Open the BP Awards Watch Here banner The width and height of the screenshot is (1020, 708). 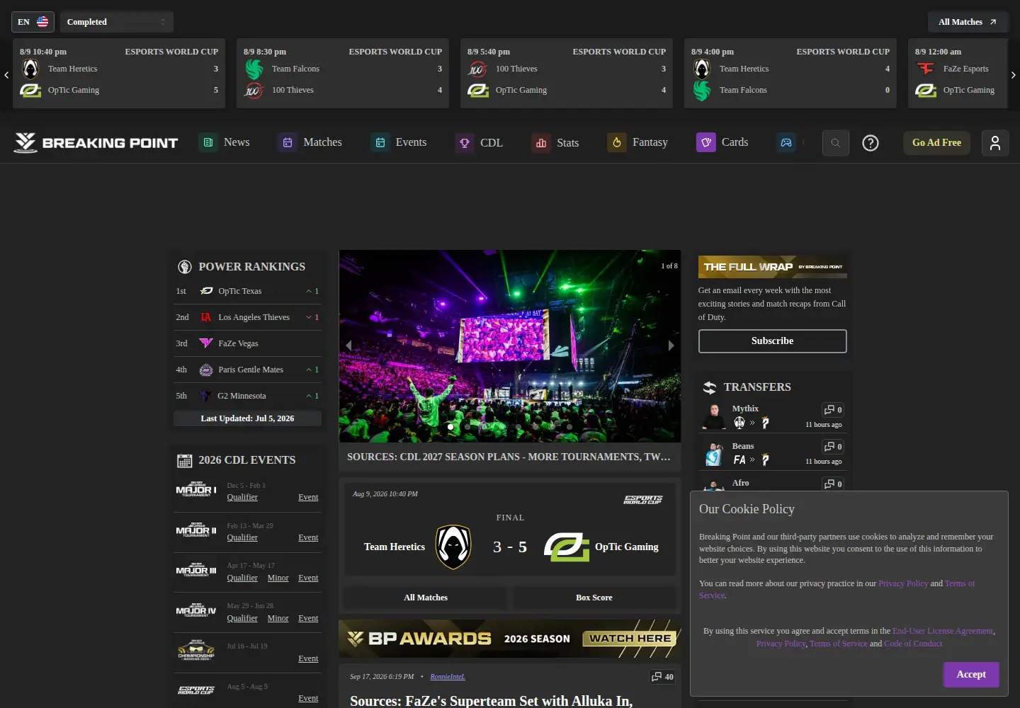coord(510,639)
